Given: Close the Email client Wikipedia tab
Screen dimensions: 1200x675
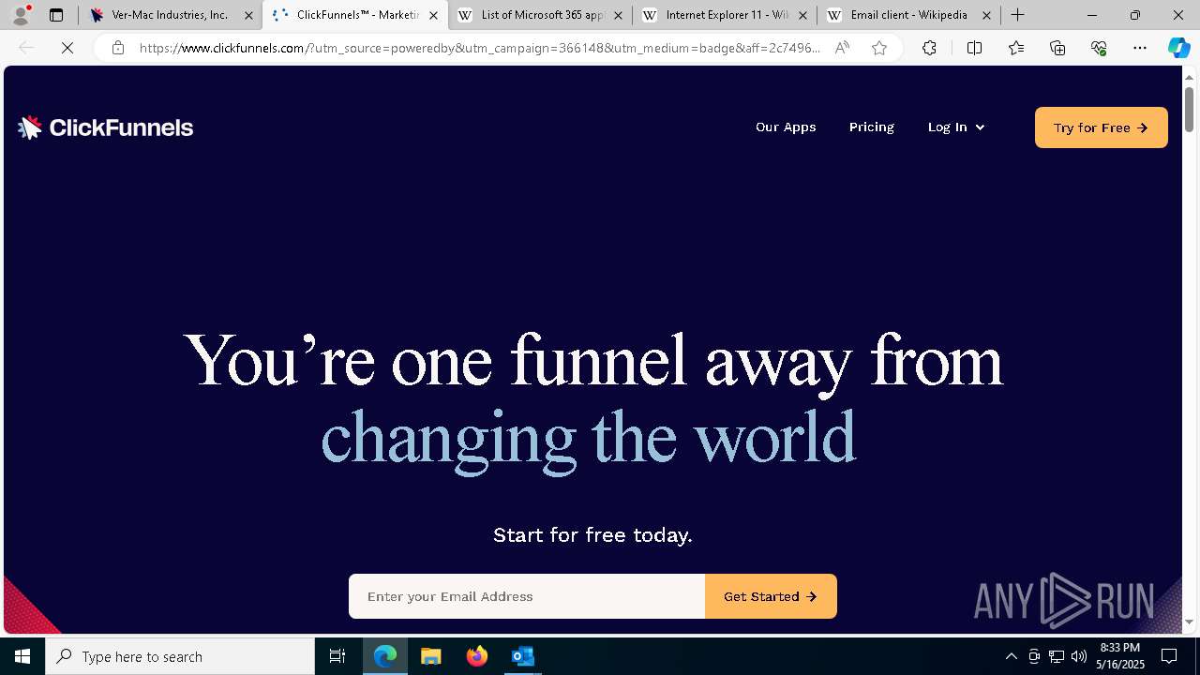Looking at the screenshot, I should click(987, 15).
